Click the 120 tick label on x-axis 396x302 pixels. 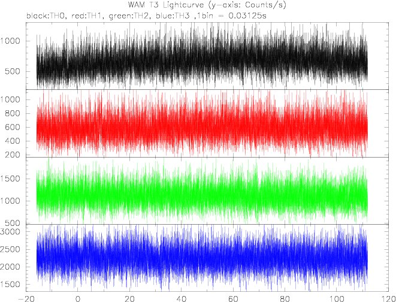tap(388, 298)
